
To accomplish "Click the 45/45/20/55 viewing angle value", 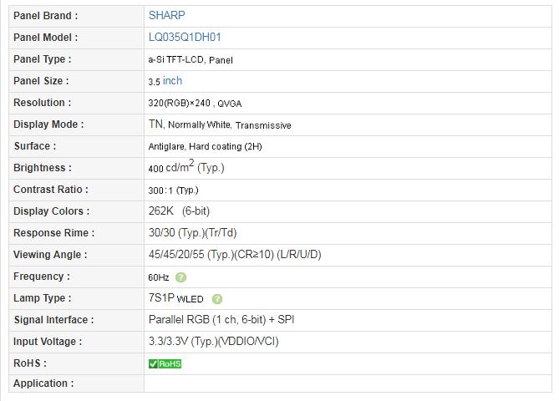I will click(x=235, y=255).
